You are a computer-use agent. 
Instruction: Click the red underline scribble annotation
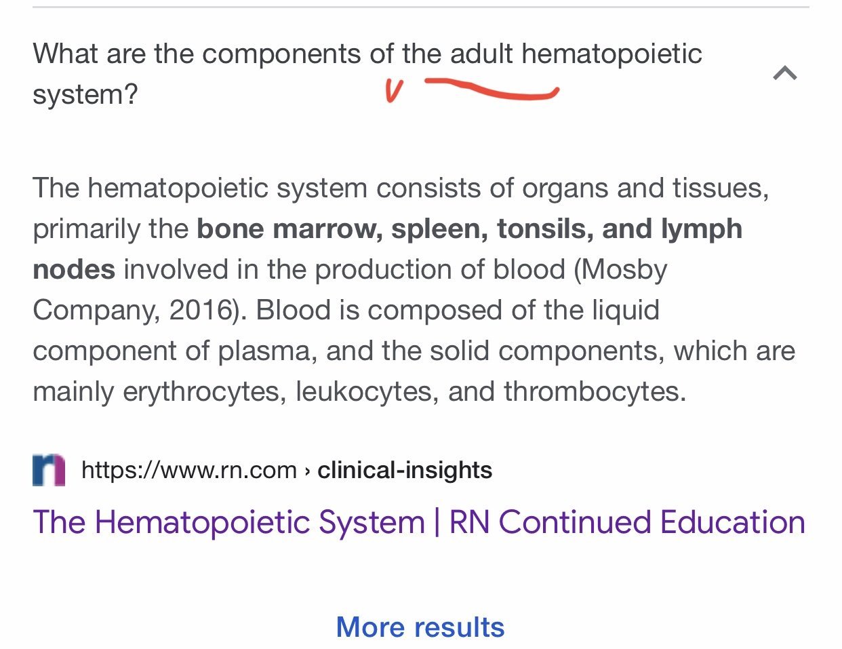pos(492,90)
